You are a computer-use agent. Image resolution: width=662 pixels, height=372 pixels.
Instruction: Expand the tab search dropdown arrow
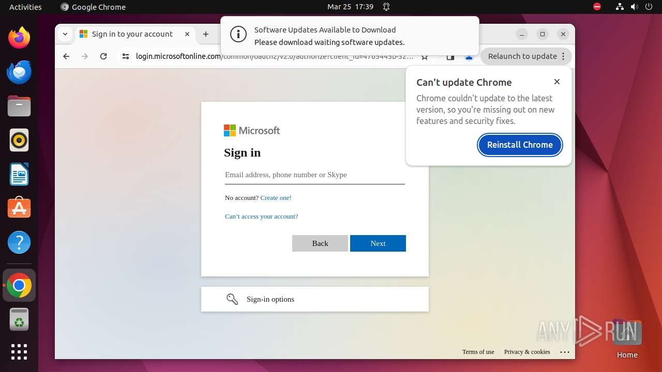pyautogui.click(x=65, y=34)
